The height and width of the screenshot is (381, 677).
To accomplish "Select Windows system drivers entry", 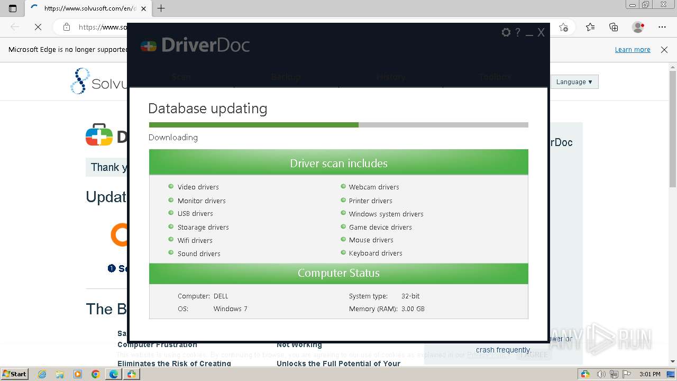I will click(386, 214).
